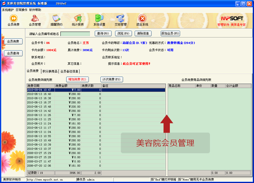Open the 日常操作 menu
The height and width of the screenshot is (183, 254).
pyautogui.click(x=21, y=10)
